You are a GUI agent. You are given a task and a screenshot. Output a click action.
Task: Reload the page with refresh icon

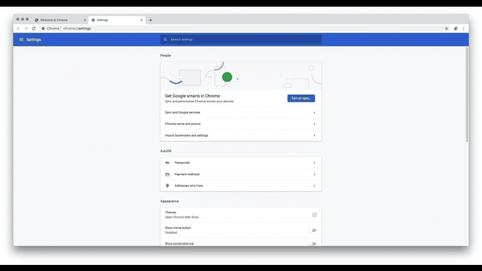pos(34,29)
